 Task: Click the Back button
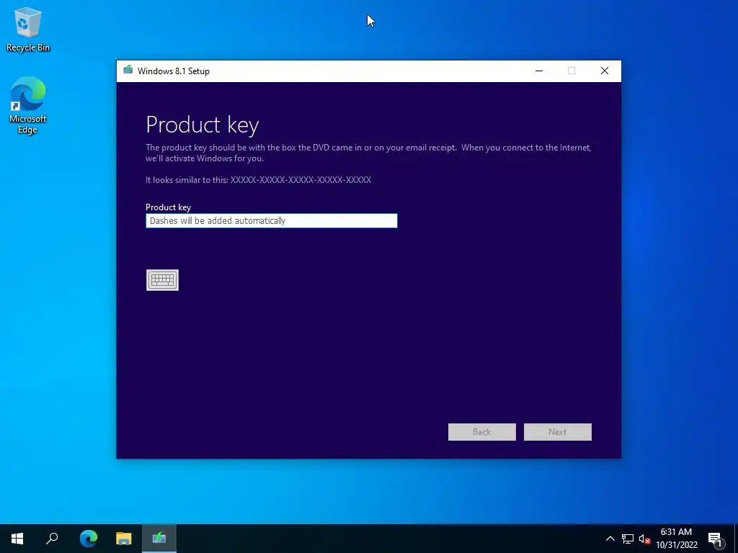[x=482, y=432]
